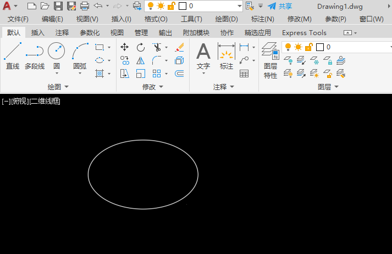This screenshot has width=392, height=254.
Task: Open the 文件(F) menu
Action: tap(18, 19)
